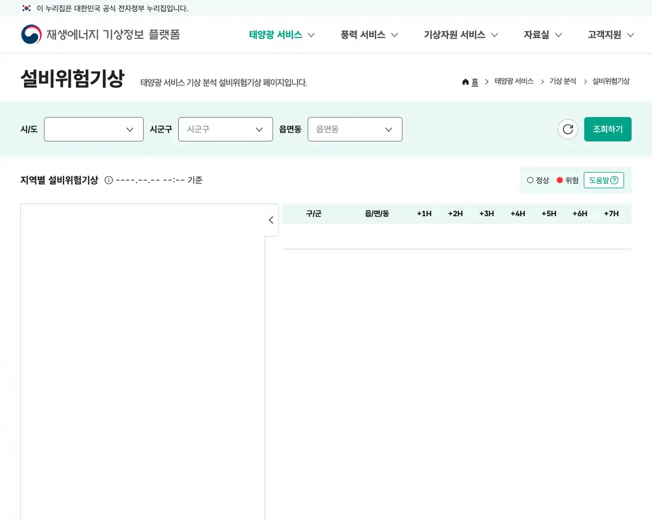Open the 기상 분석 breadcrumb link

pyautogui.click(x=562, y=81)
